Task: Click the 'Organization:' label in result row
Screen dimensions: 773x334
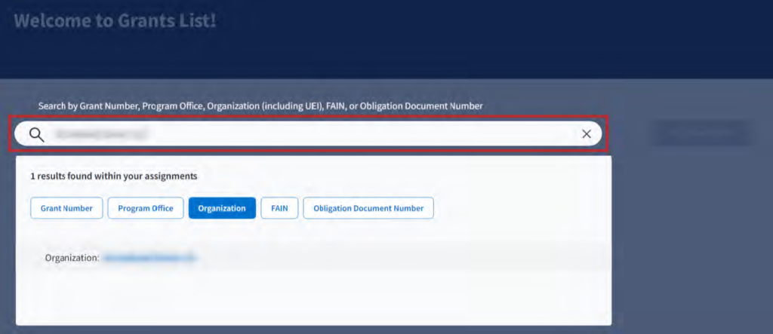Action: pos(72,258)
